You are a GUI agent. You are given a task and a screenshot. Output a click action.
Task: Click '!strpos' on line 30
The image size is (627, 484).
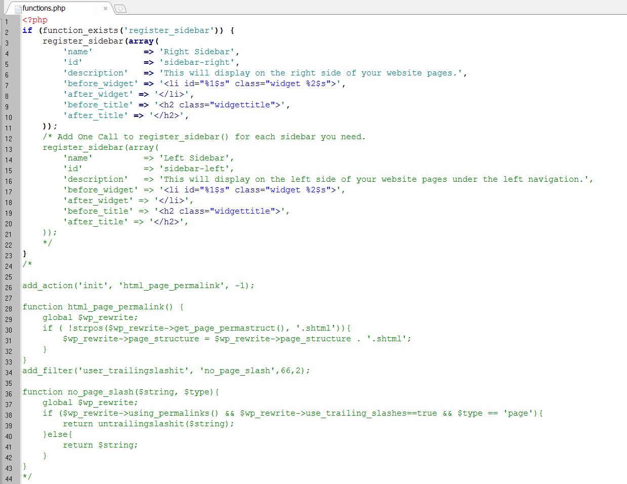[86, 328]
